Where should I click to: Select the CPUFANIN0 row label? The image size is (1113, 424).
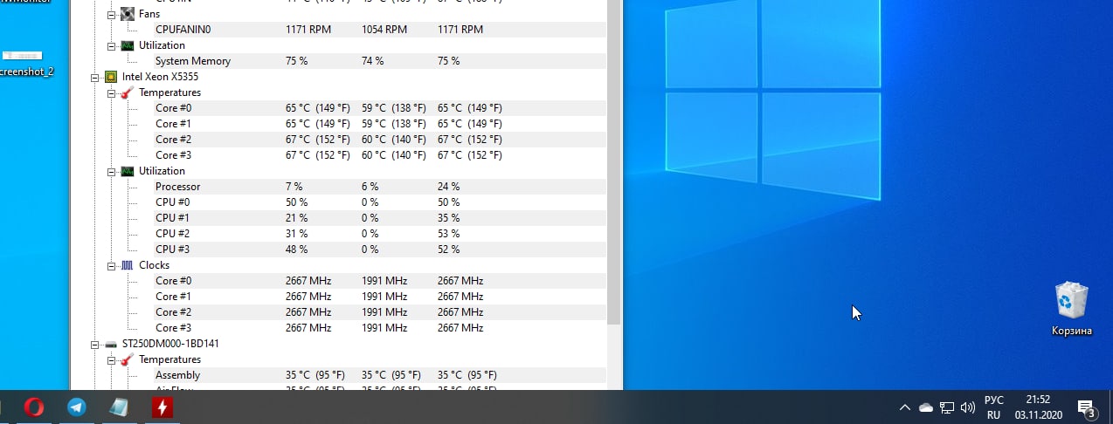[x=183, y=30]
